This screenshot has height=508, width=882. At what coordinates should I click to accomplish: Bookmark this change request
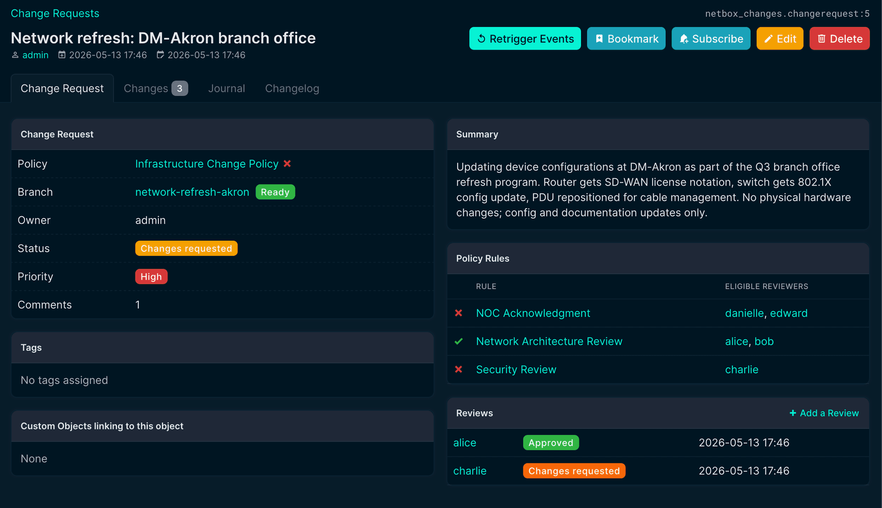(626, 39)
